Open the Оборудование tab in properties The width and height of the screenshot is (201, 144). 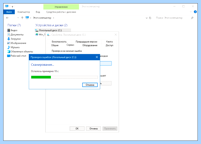90,45
